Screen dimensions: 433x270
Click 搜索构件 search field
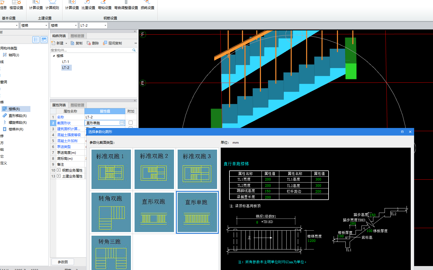[x=91, y=50]
